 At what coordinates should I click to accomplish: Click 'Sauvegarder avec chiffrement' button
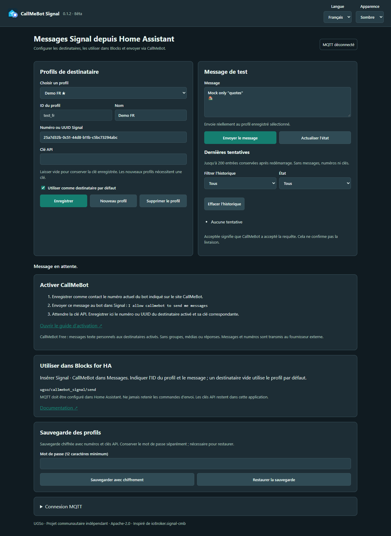117,480
